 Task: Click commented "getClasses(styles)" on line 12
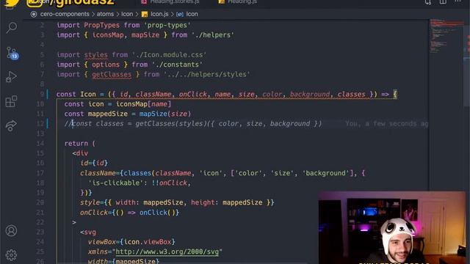tap(171, 124)
